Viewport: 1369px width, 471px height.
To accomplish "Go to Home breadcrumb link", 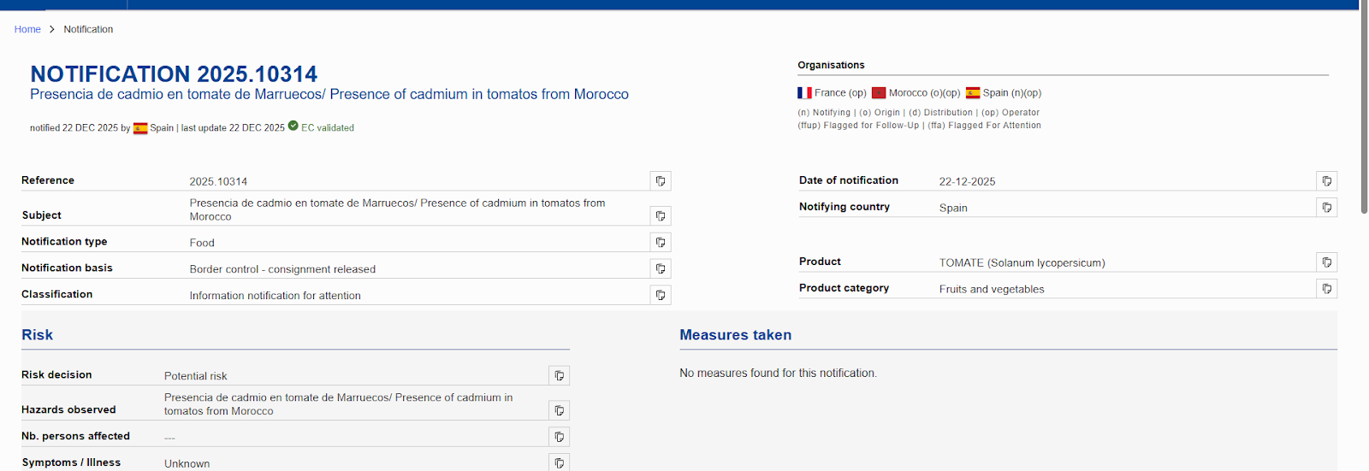I will point(27,29).
